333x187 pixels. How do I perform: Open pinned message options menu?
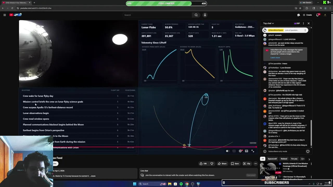305,30
